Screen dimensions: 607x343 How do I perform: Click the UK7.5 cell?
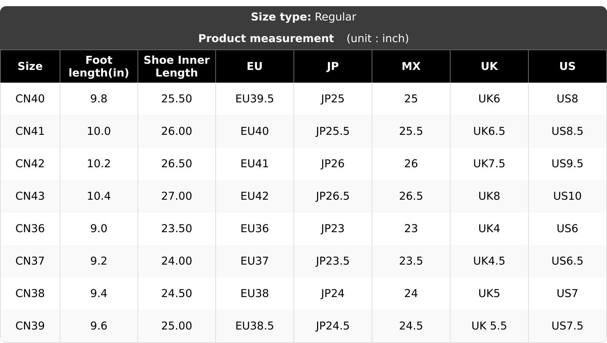(x=489, y=164)
